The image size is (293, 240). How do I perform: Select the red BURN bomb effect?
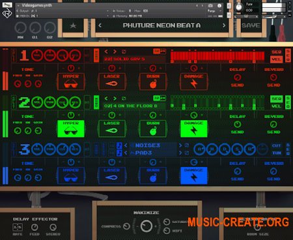tap(153, 82)
